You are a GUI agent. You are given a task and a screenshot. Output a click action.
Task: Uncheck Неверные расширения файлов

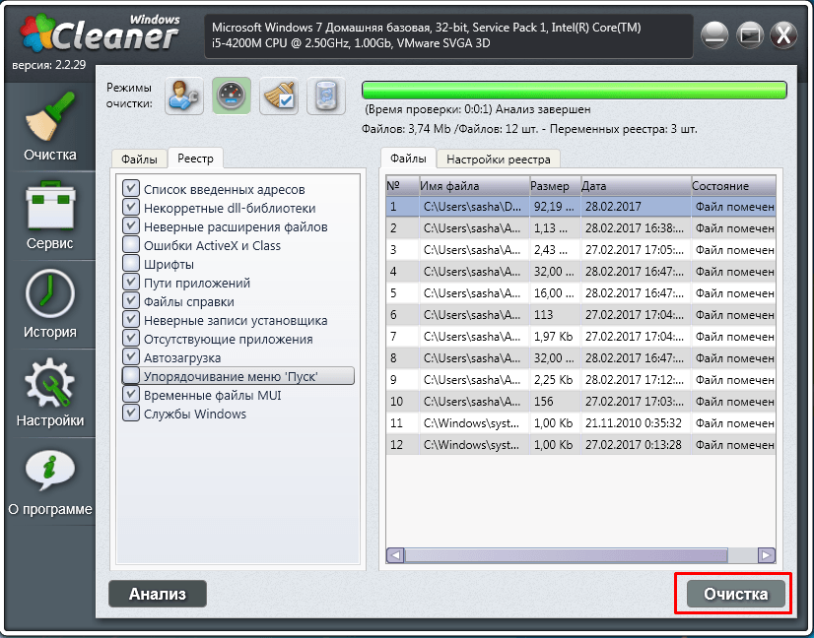131,225
